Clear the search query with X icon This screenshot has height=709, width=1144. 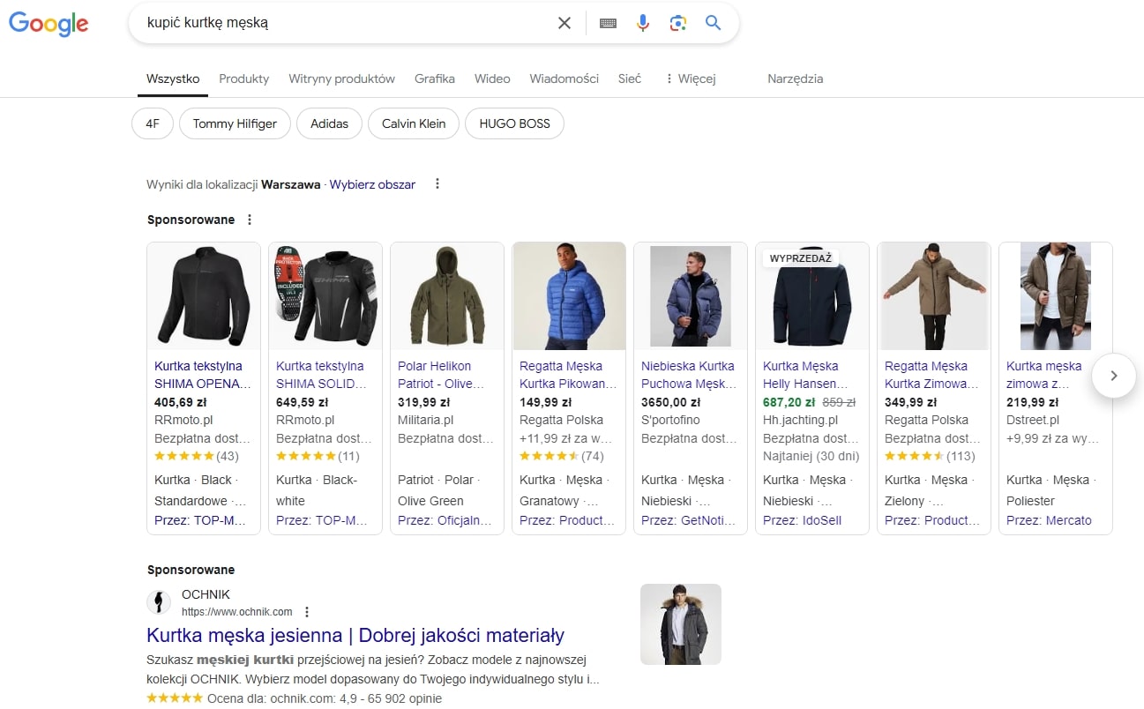coord(565,23)
